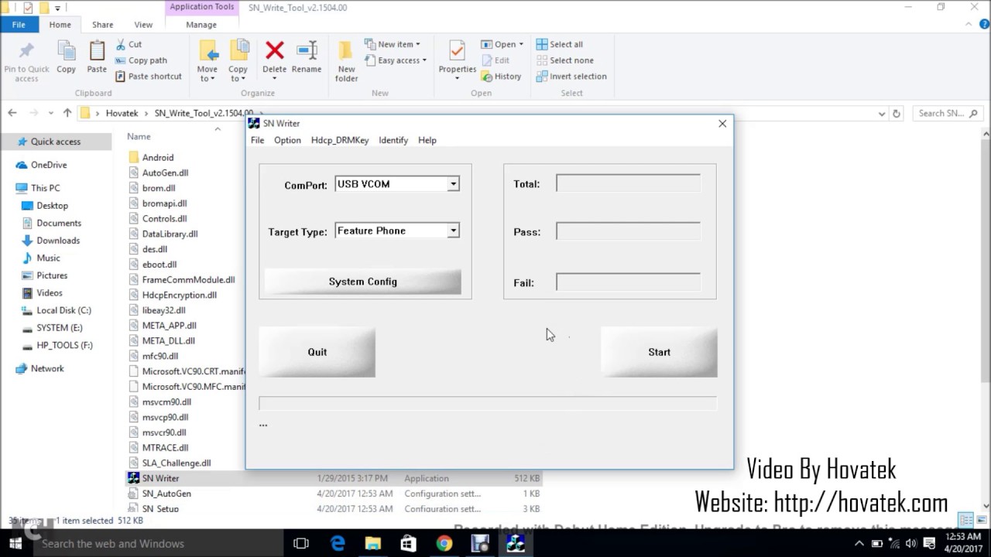Open the File tab in Explorer

[19, 25]
